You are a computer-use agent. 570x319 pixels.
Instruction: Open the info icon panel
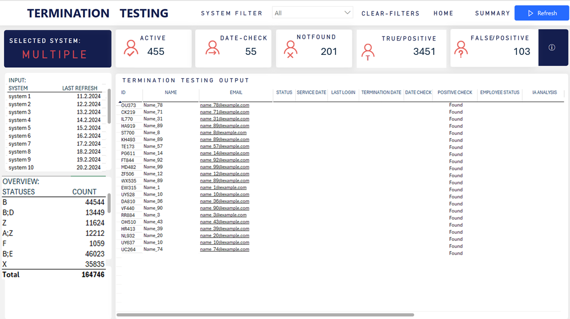coord(552,47)
